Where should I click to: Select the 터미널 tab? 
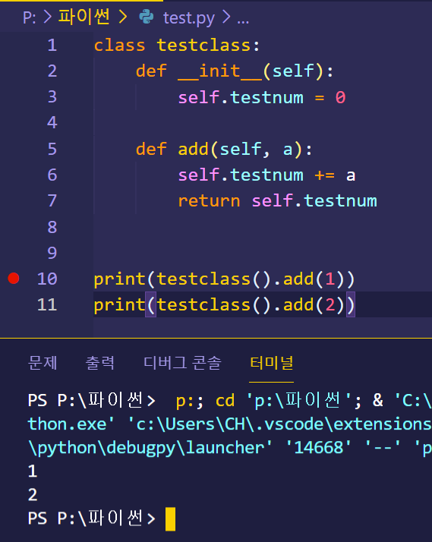point(271,363)
